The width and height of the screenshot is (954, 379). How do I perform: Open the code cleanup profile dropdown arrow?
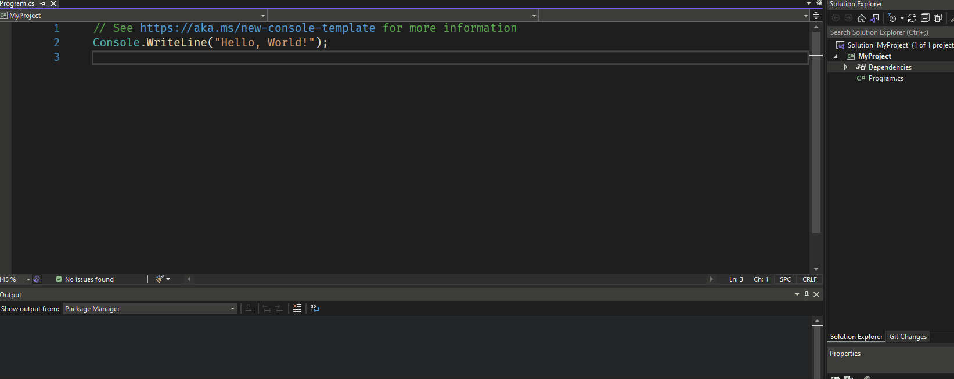(168, 279)
